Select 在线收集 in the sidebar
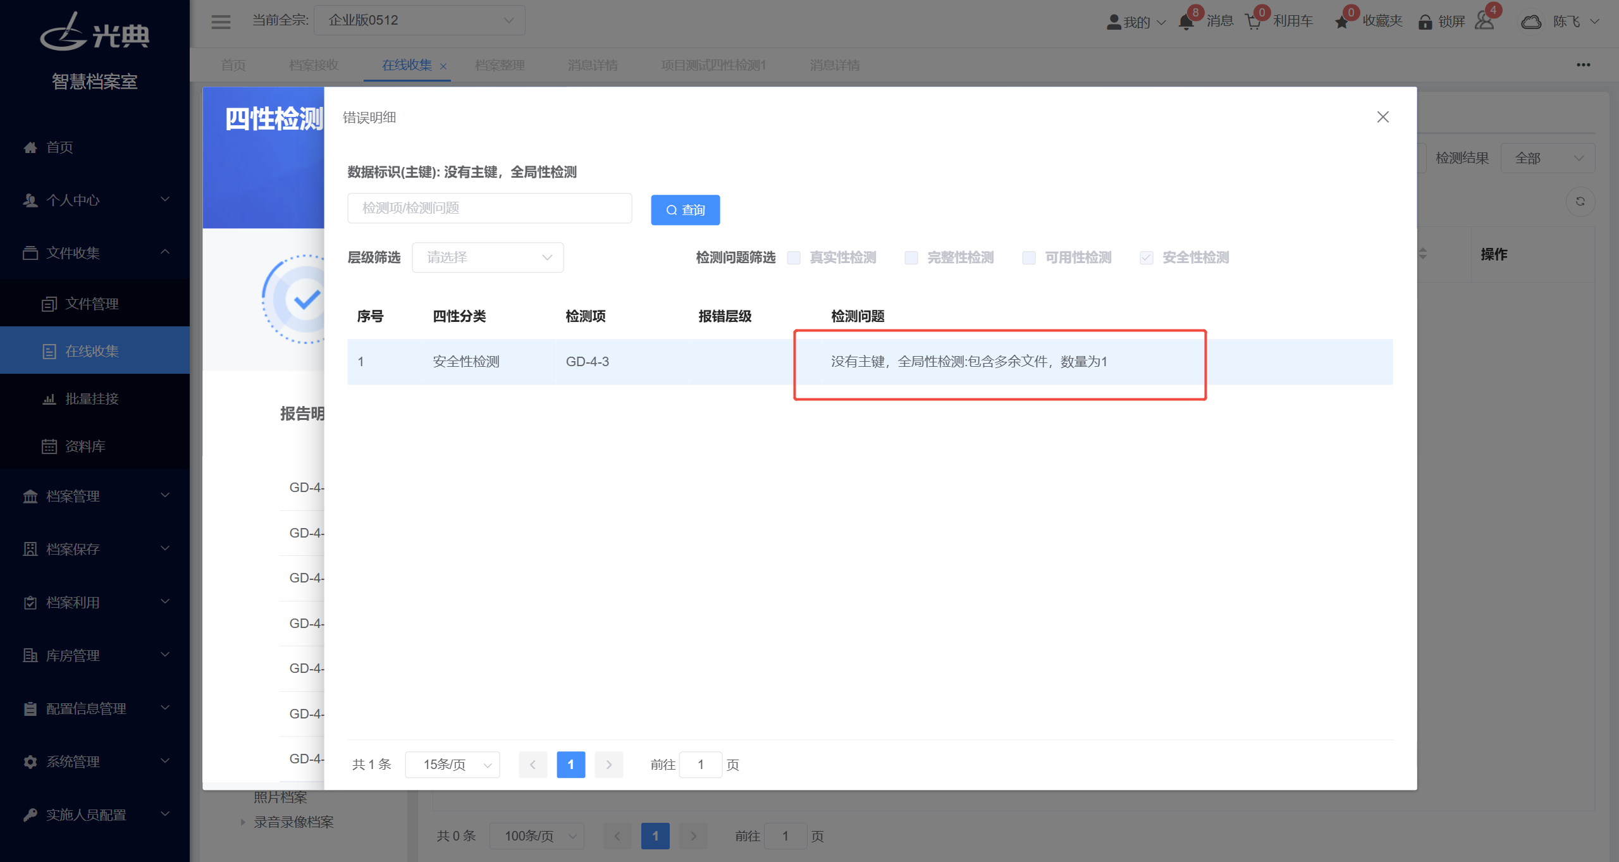This screenshot has width=1619, height=862. click(95, 351)
